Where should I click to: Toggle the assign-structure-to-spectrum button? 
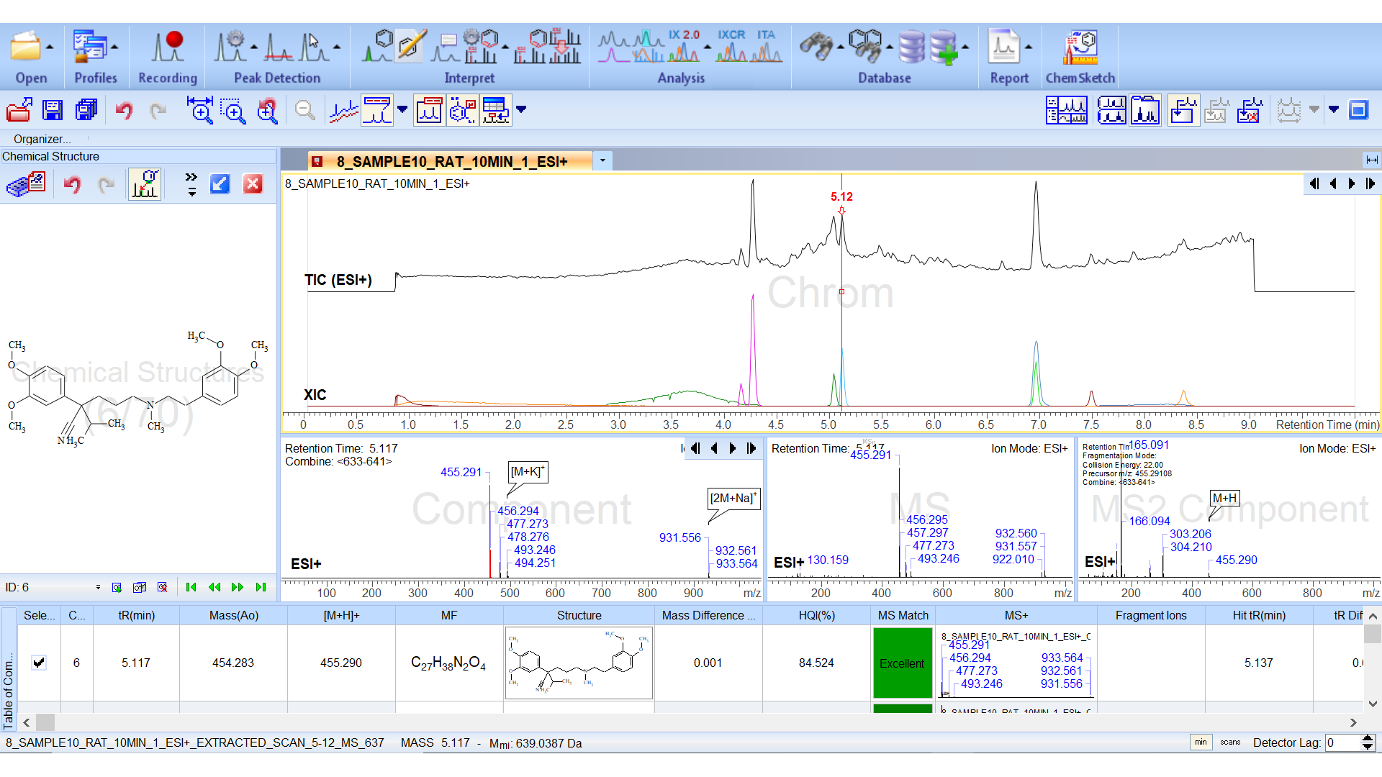(x=145, y=184)
